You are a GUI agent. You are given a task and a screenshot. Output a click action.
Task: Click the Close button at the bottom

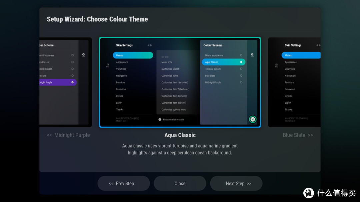(x=180, y=183)
